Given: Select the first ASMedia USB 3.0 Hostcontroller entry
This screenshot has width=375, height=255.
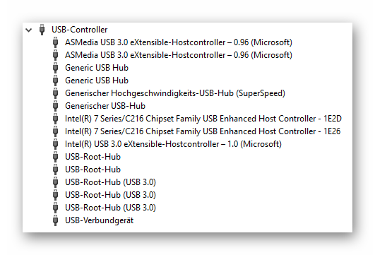Looking at the screenshot, I should [x=179, y=42].
